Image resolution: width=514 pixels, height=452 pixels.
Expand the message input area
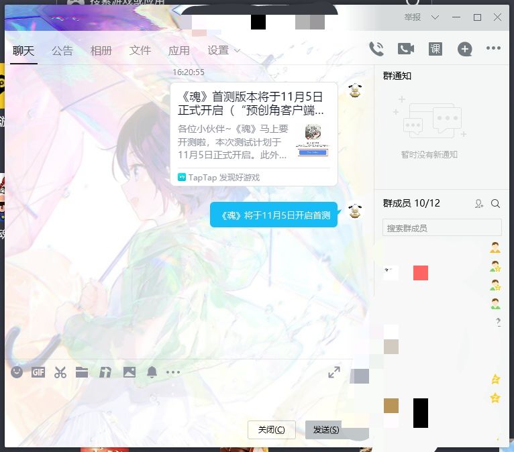(334, 372)
